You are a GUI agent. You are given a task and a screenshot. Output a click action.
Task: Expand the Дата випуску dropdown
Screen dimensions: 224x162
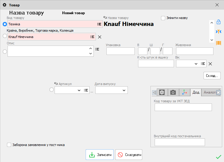(124, 90)
